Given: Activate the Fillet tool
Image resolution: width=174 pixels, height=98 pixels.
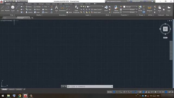Looking at the screenshot, I should pos(45,10).
